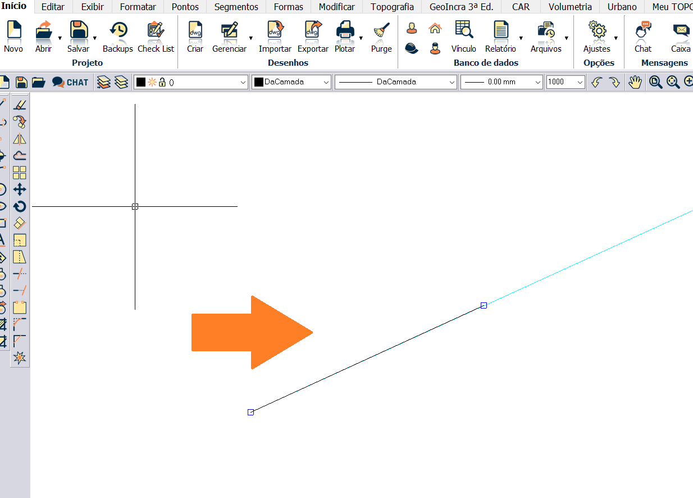Open the DaCamada line type dropdown

pyautogui.click(x=452, y=82)
